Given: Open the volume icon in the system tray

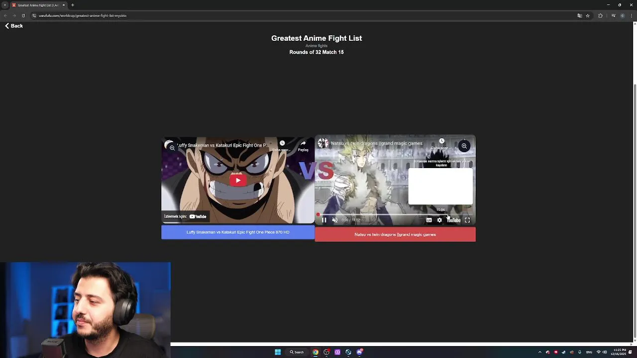Looking at the screenshot, I should point(605,352).
